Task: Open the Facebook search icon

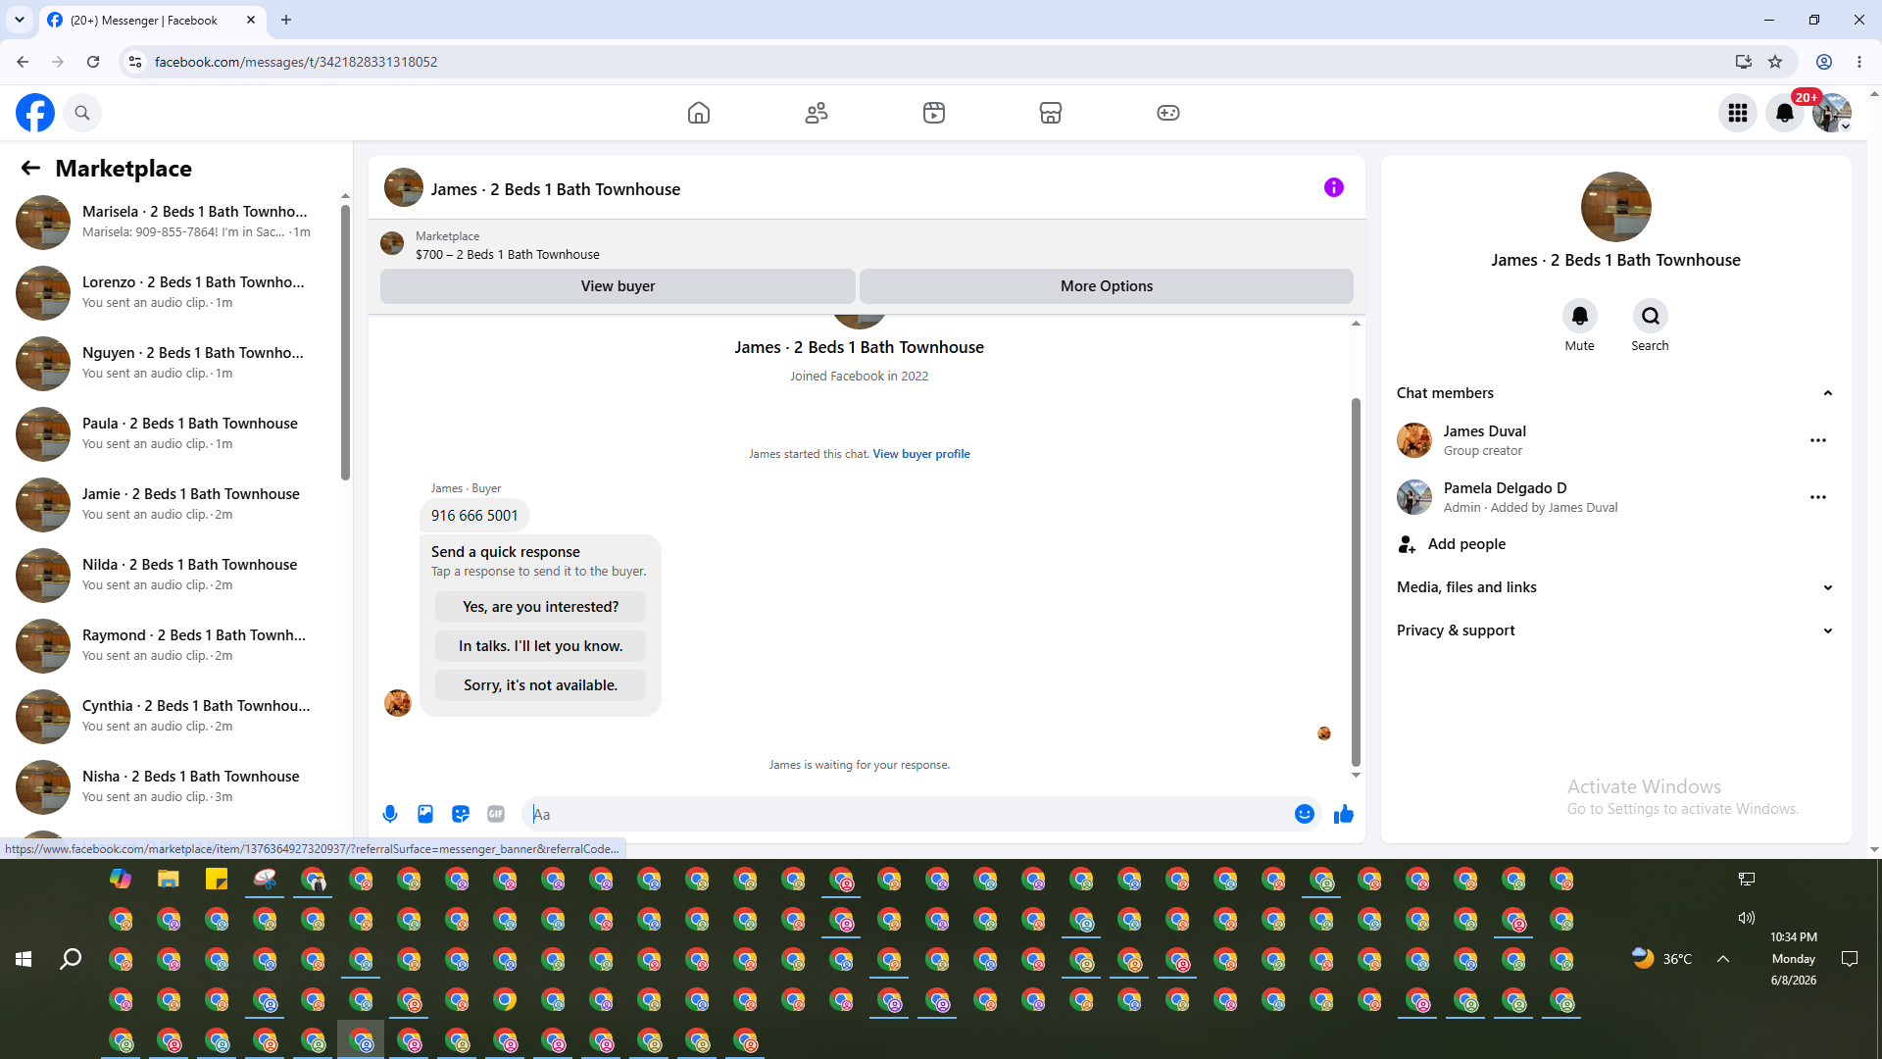Action: click(x=82, y=113)
